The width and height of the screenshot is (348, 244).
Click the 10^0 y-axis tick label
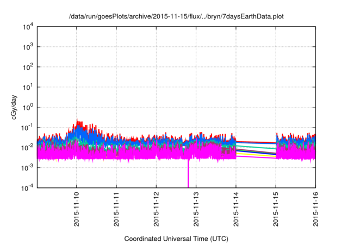27,107
